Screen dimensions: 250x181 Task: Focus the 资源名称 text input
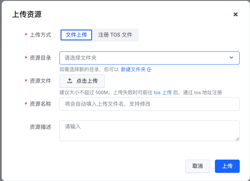[x=149, y=104]
